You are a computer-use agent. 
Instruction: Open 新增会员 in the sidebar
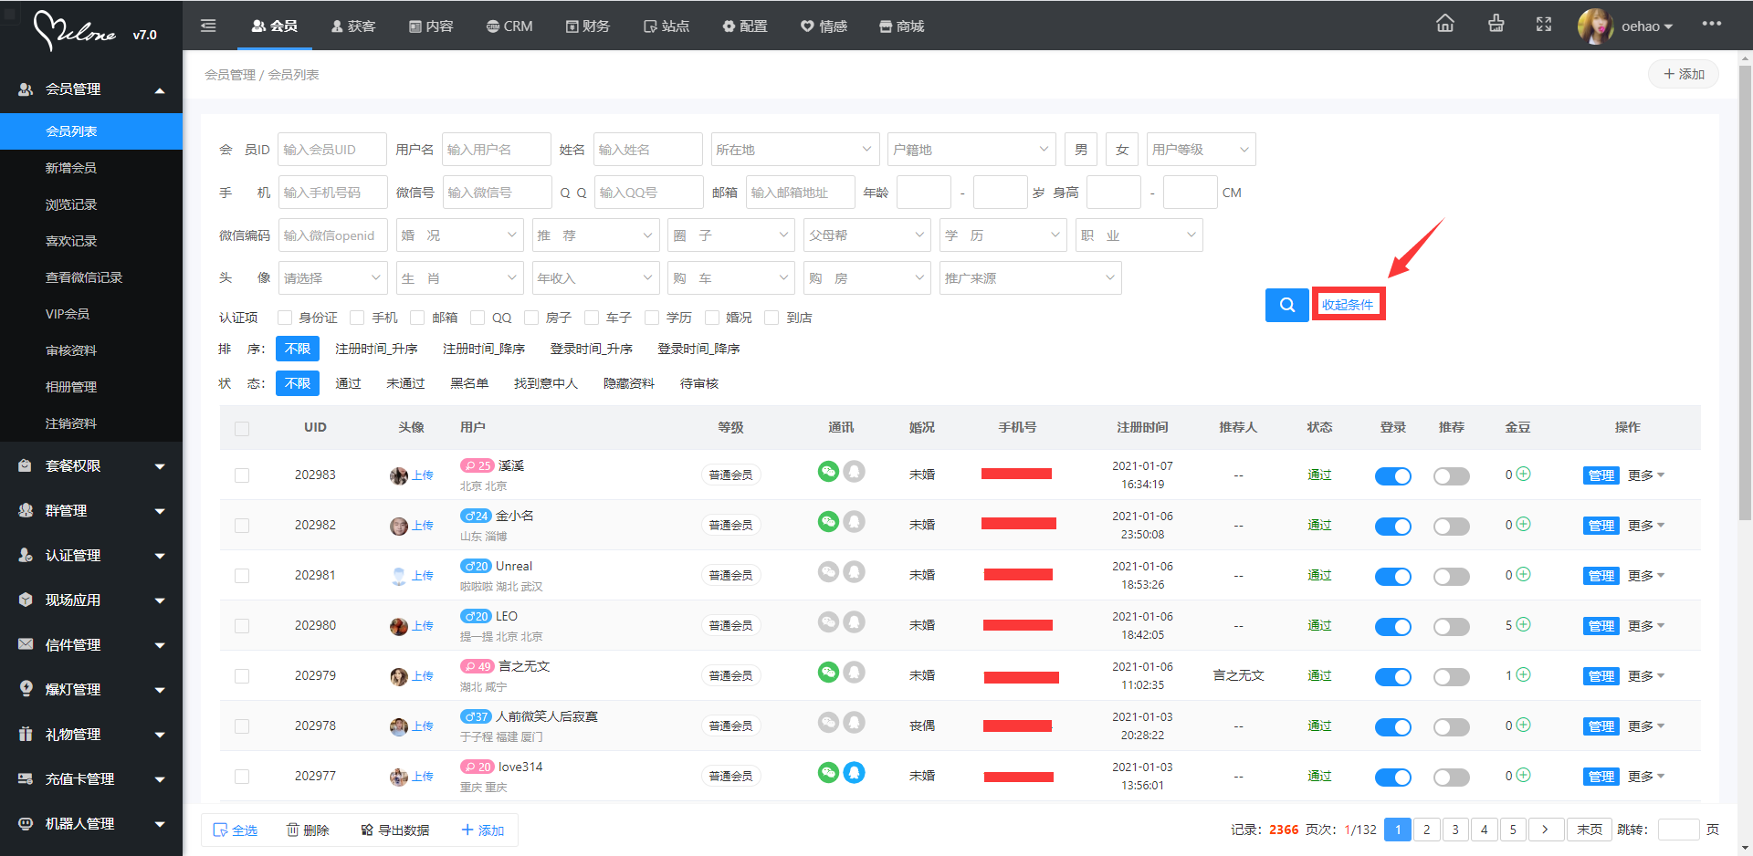tap(71, 168)
